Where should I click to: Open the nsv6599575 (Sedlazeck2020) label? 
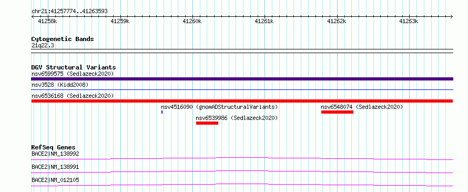73,74
